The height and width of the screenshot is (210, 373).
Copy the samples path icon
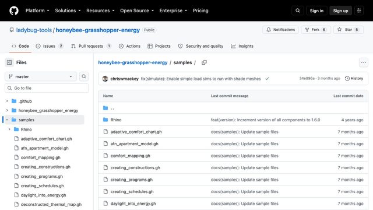click(x=204, y=62)
